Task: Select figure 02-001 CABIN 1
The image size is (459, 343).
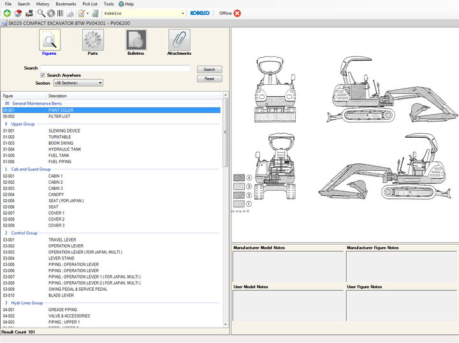Action: [111, 176]
